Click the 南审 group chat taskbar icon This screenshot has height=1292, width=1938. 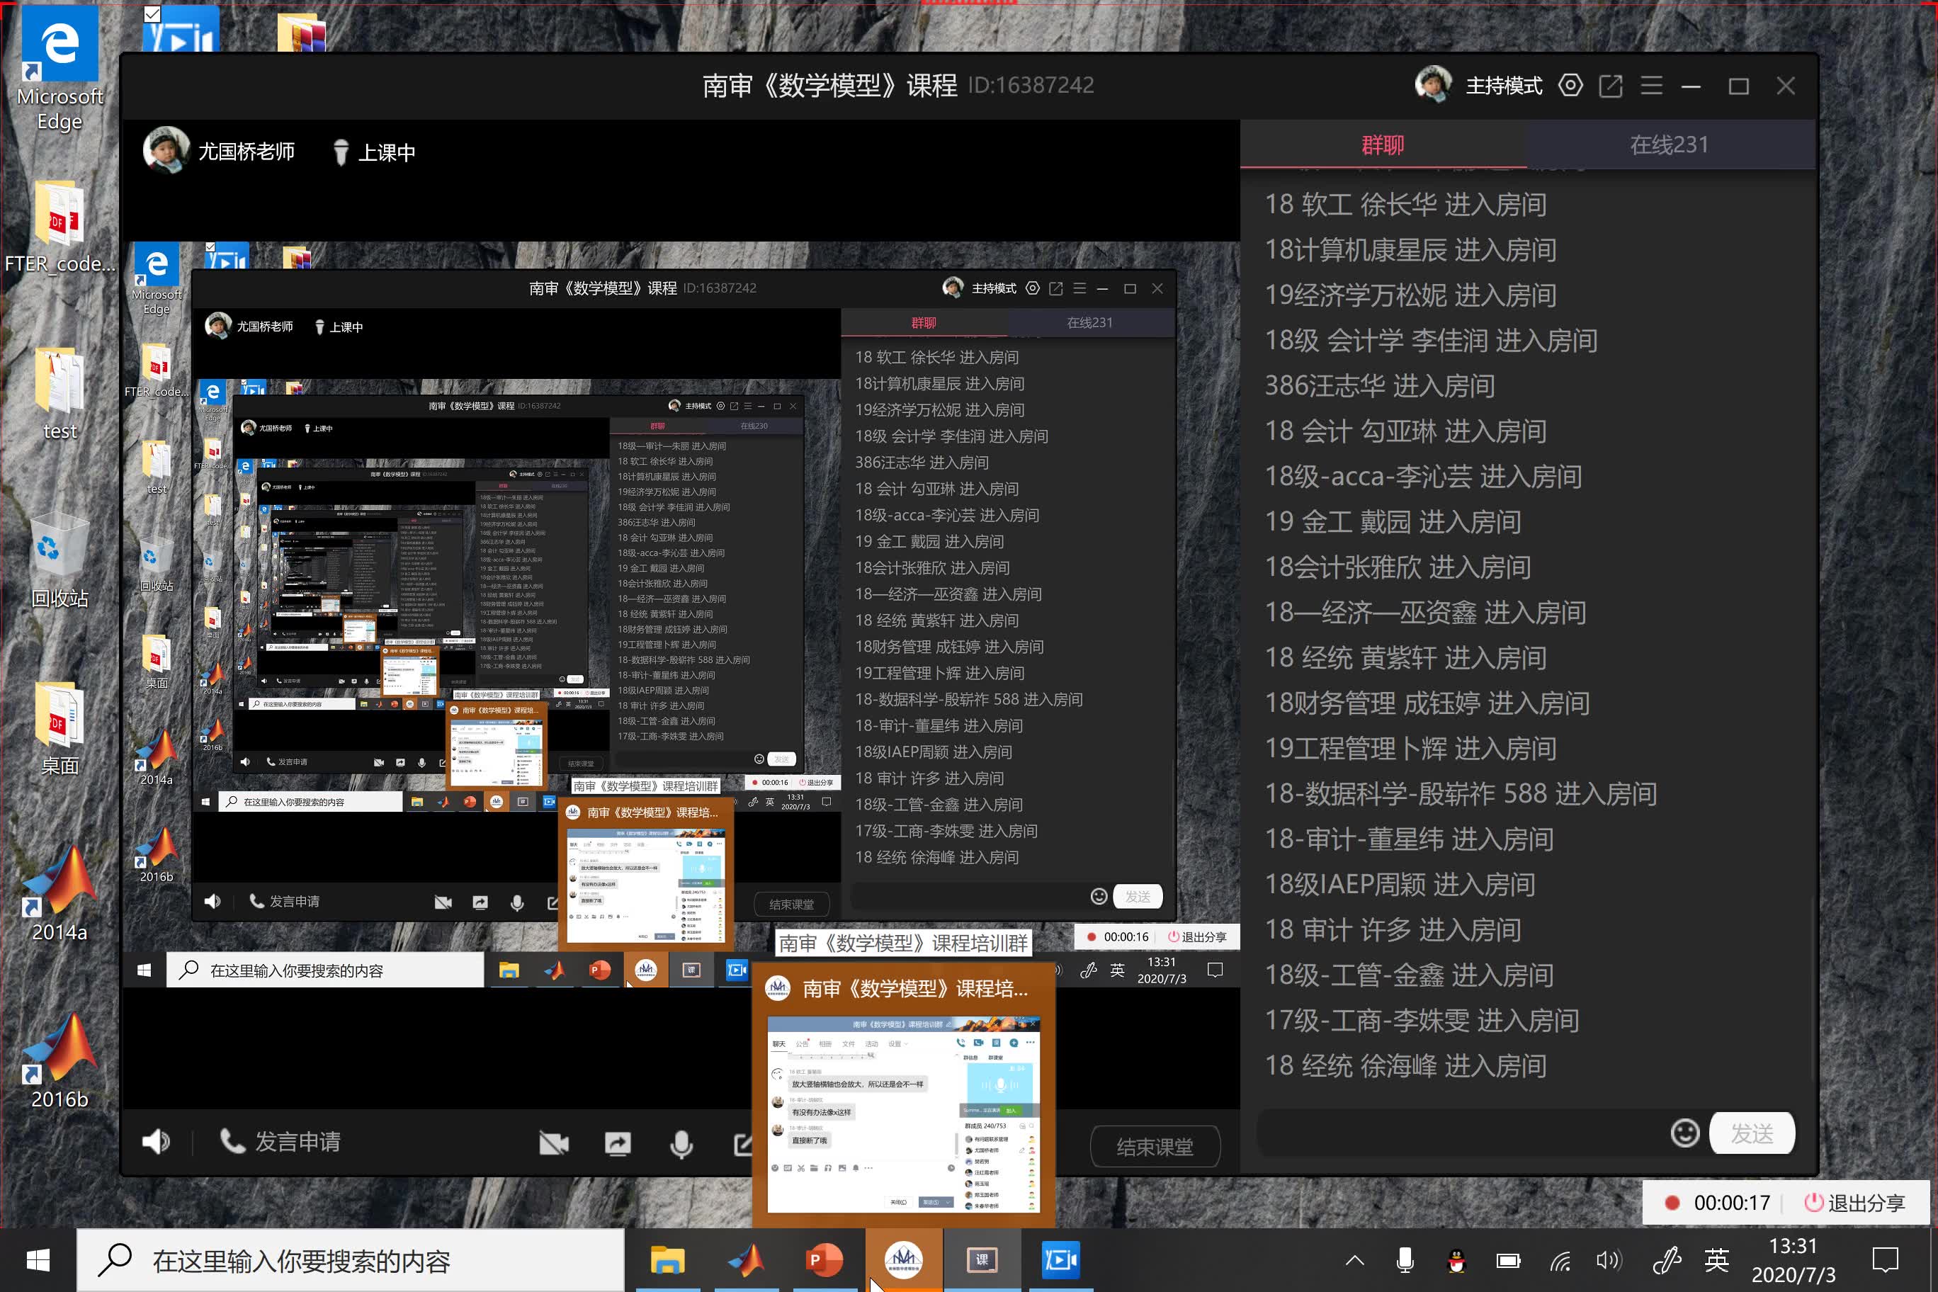[903, 1260]
